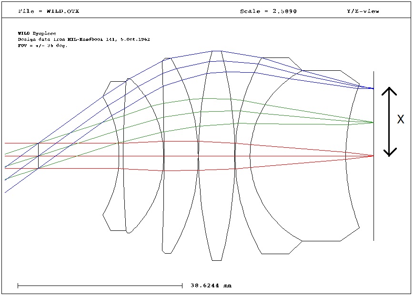This screenshot has width=414, height=295.
Task: Select the 'FOV = +/- 35 deg.' text
Action: [x=42, y=46]
